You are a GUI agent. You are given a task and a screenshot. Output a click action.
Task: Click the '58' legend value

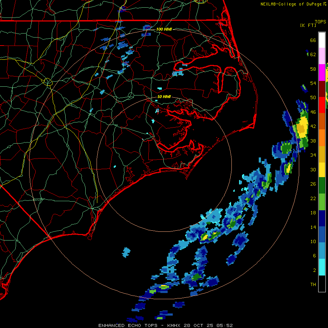(313, 69)
